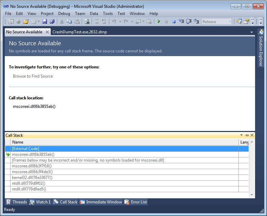Click the Name column header
Viewport: 267px width, 216px height.
[125, 142]
